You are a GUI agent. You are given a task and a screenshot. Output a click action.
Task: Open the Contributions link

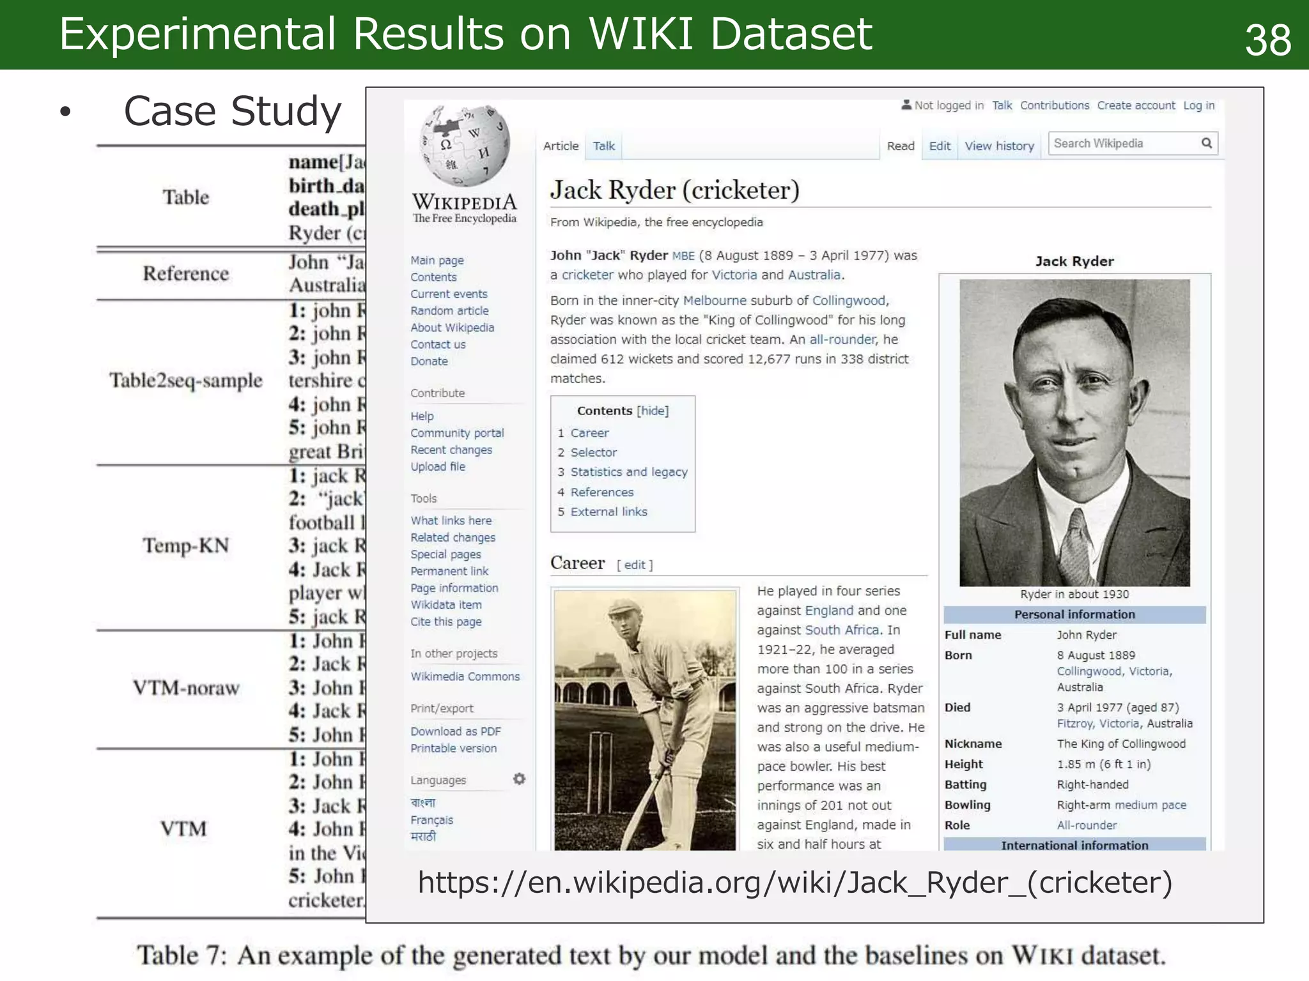tap(1055, 105)
